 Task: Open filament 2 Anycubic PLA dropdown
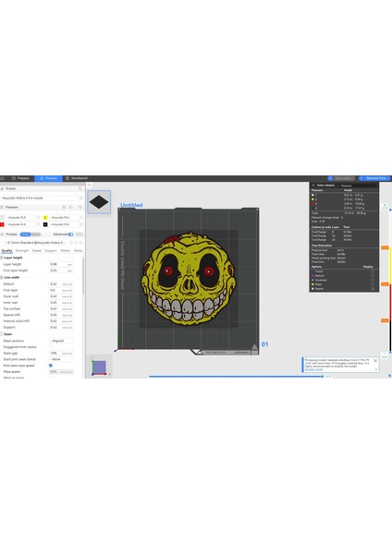tap(64, 217)
